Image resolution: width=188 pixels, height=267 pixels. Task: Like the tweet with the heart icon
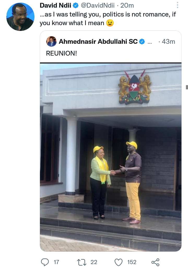[x=119, y=262]
